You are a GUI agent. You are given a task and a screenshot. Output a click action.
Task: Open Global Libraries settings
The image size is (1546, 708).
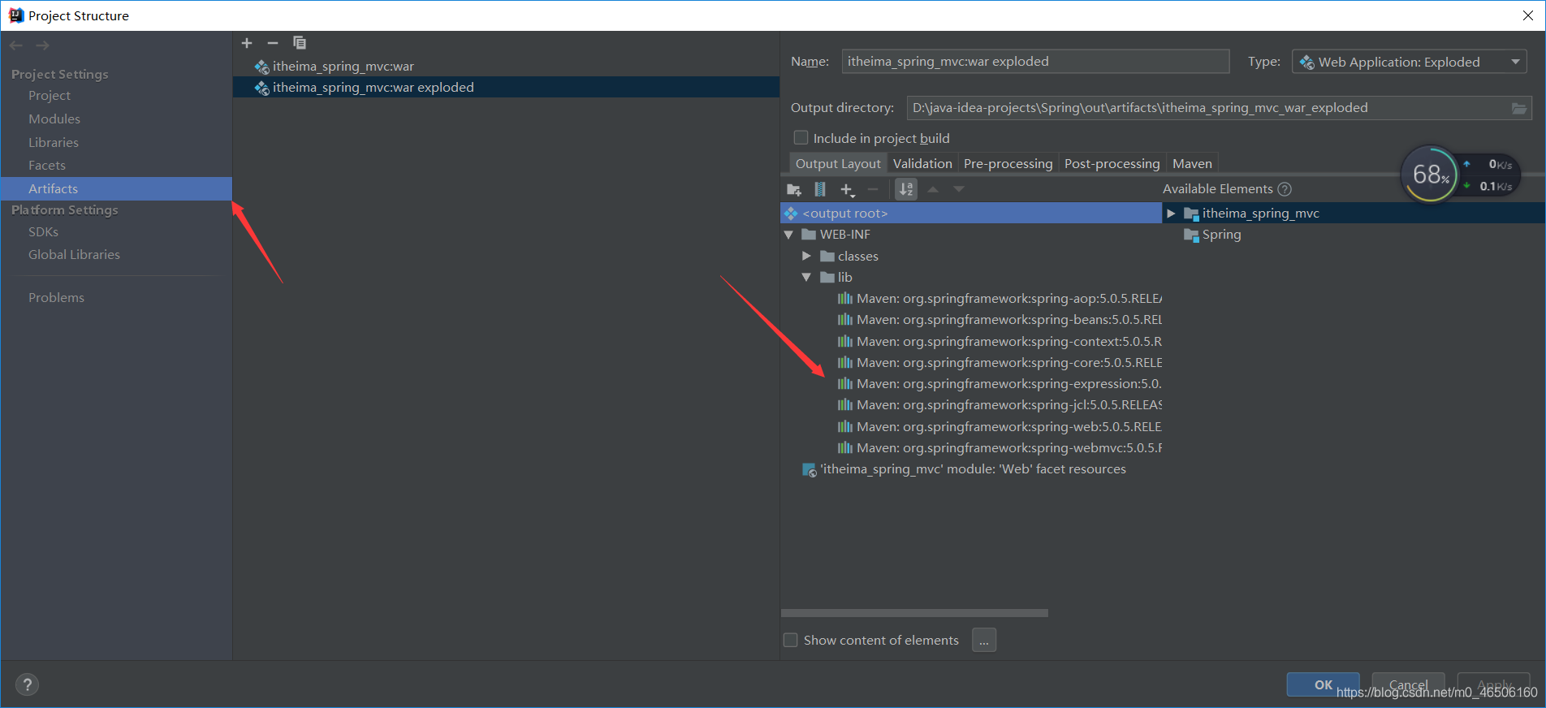74,255
